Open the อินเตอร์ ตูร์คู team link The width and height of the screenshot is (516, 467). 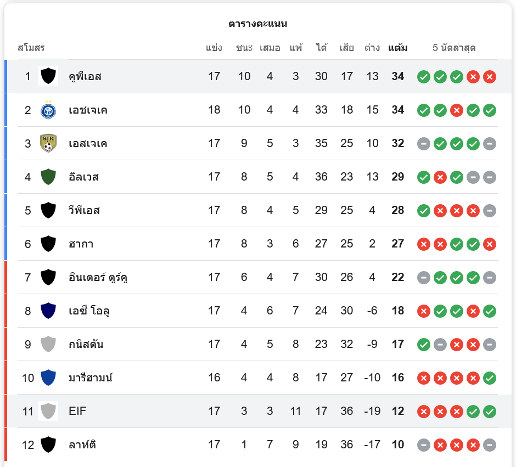[x=98, y=277]
